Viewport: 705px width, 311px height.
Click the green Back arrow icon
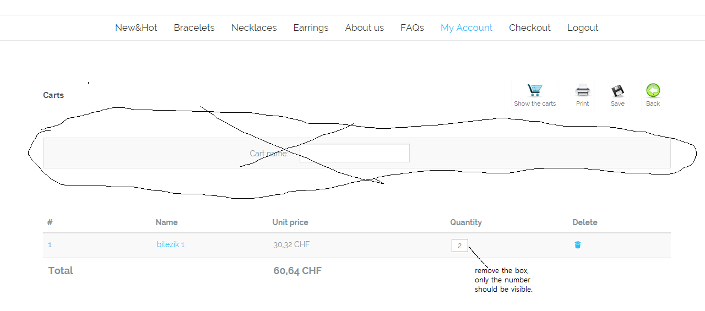tap(653, 91)
